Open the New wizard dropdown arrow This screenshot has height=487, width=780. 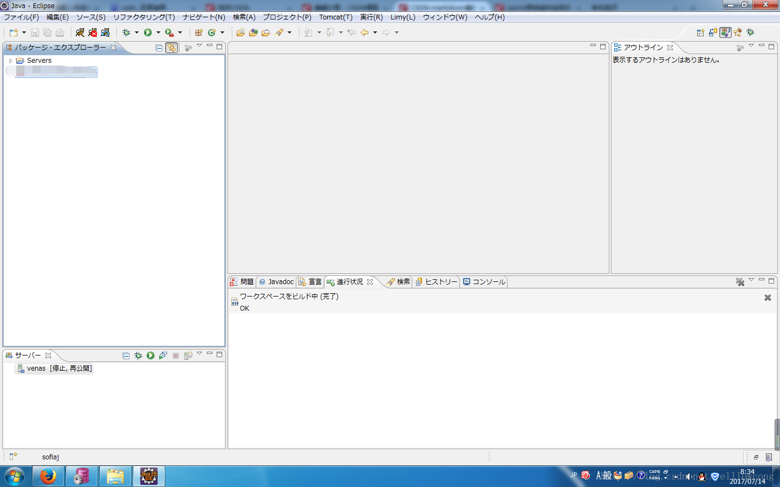coord(24,32)
